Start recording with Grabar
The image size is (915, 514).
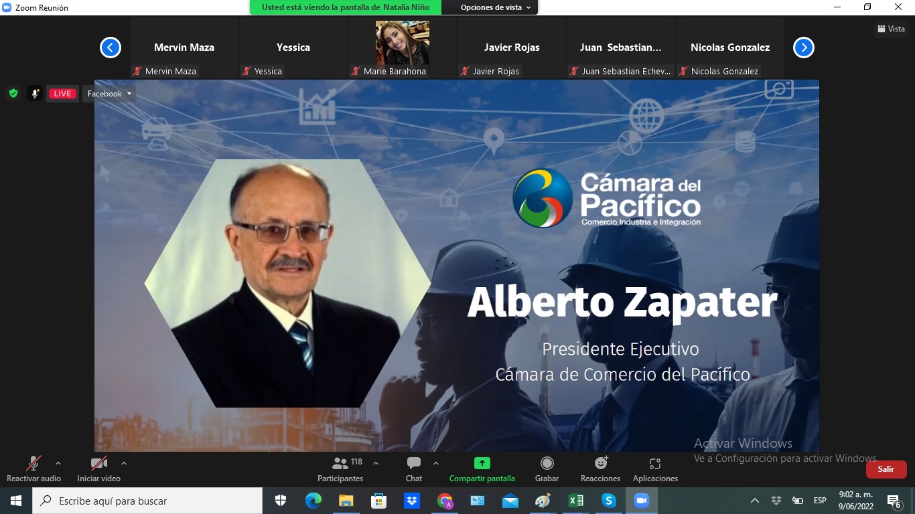(x=547, y=468)
